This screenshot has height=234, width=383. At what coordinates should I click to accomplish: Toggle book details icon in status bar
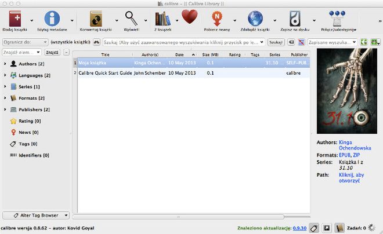click(x=339, y=228)
